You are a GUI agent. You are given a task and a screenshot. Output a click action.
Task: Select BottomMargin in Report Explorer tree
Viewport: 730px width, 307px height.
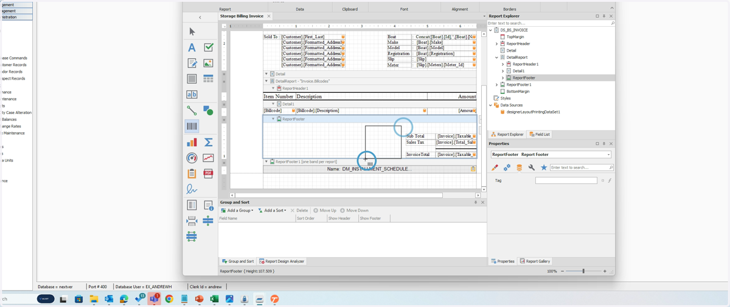(518, 92)
